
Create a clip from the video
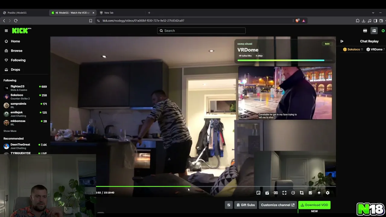(267, 193)
